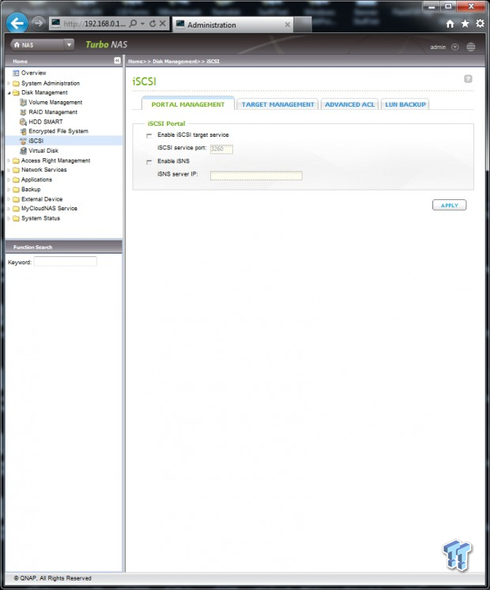Screen dimensions: 490x590
Task: Select the Administration browser tab
Action: (x=233, y=25)
